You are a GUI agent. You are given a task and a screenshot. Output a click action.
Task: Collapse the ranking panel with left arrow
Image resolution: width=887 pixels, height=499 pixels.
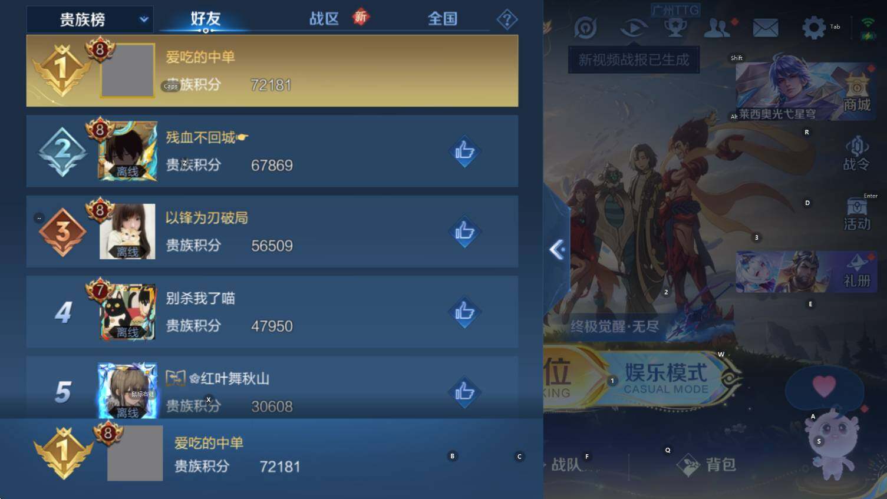(557, 249)
